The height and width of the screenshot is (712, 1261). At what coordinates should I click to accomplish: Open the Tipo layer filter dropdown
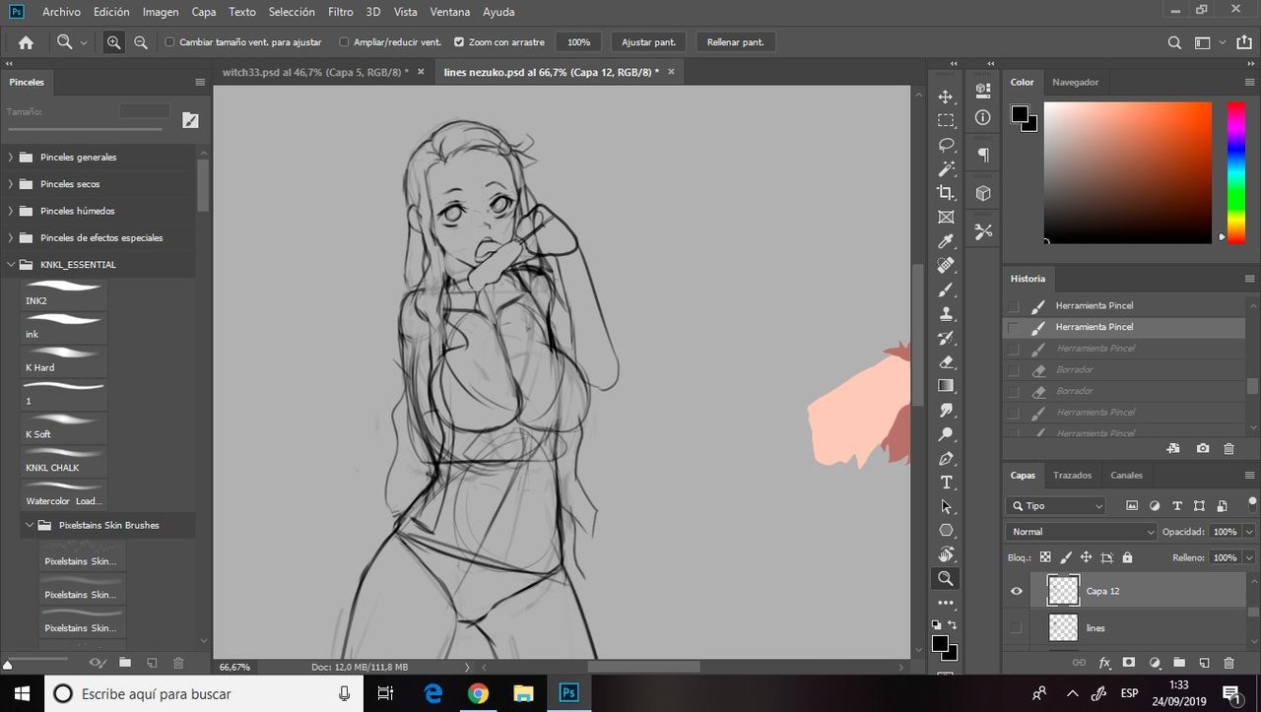pos(1057,505)
